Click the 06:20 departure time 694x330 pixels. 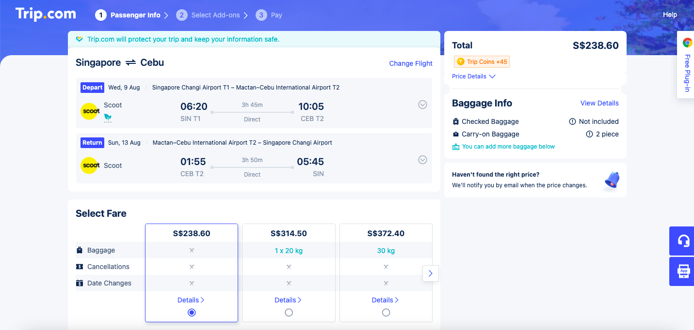click(x=194, y=106)
